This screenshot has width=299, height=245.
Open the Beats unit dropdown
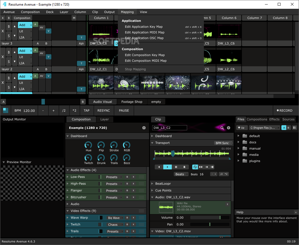pyautogui.click(x=181, y=174)
